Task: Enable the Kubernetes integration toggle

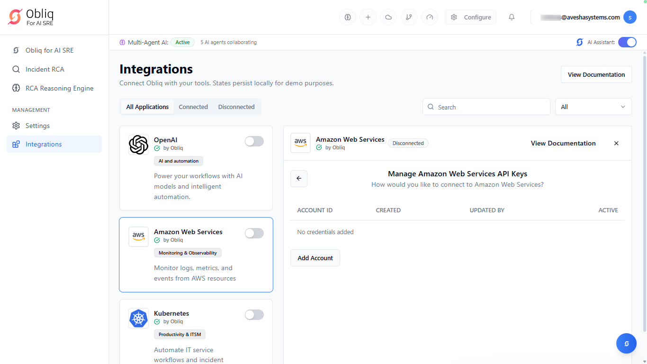Action: (254, 315)
